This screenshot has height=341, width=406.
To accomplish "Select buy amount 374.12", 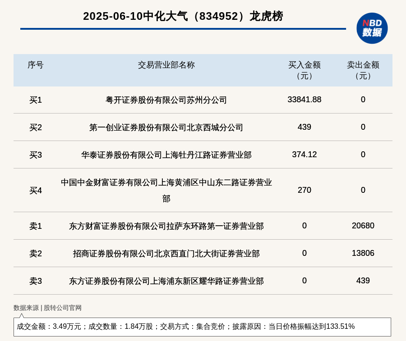I will 304,155.
